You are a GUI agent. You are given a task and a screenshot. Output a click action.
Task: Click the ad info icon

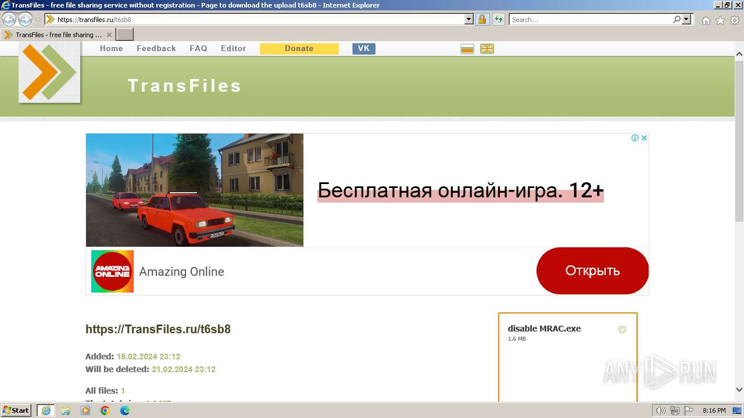[635, 138]
